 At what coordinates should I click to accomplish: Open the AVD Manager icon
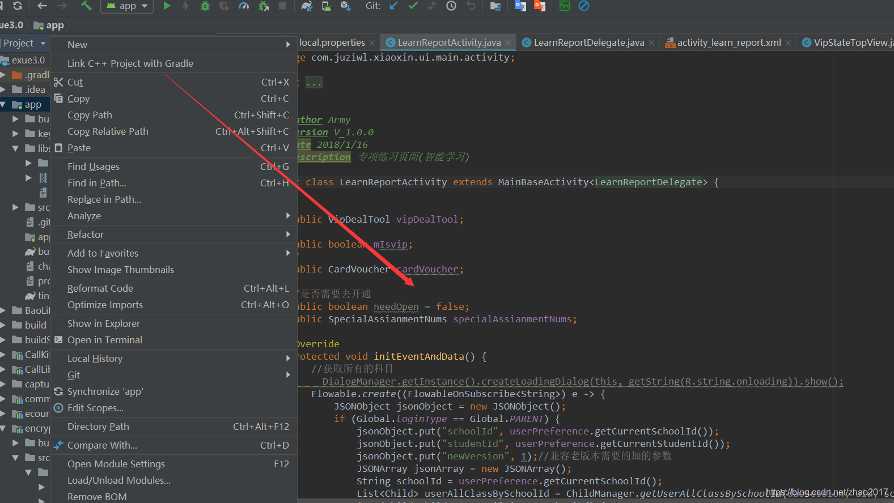click(x=327, y=6)
